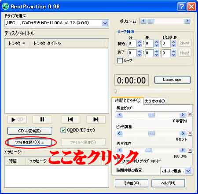Click the Play CD button

coord(17,120)
